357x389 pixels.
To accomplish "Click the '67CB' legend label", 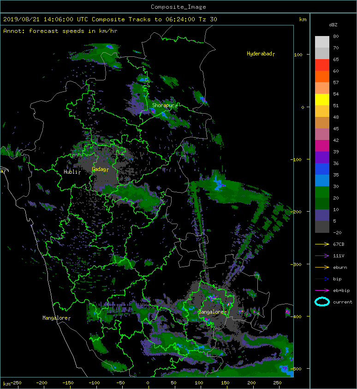I will [x=339, y=244].
